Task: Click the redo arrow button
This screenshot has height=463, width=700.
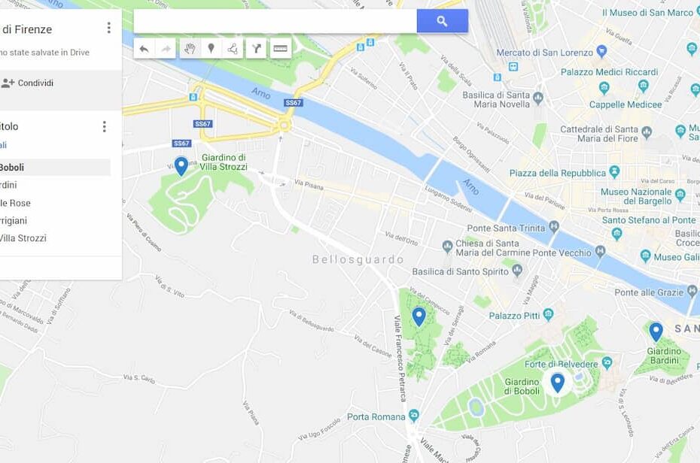Action: coord(166,49)
